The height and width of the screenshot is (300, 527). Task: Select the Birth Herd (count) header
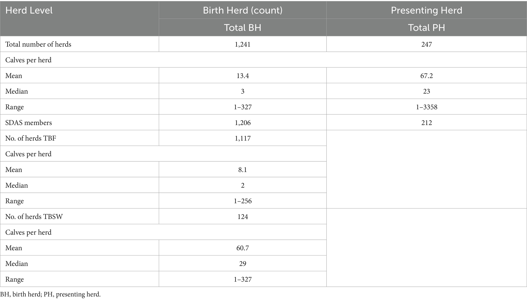click(x=242, y=10)
